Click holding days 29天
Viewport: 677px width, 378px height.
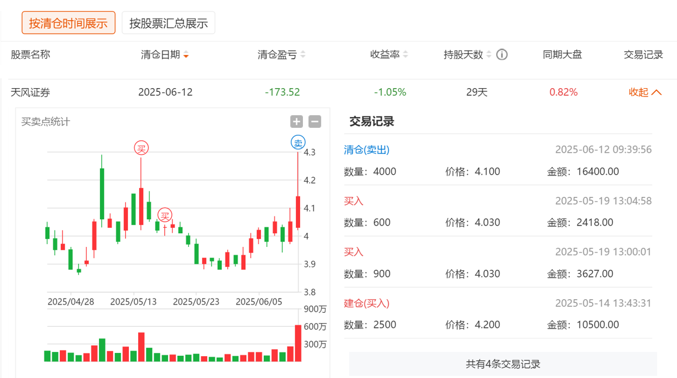(477, 92)
